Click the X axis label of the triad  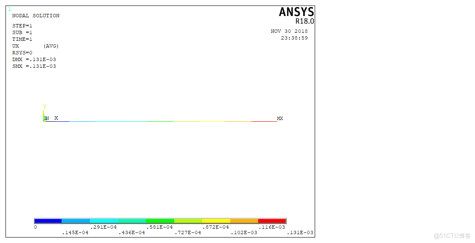click(56, 118)
